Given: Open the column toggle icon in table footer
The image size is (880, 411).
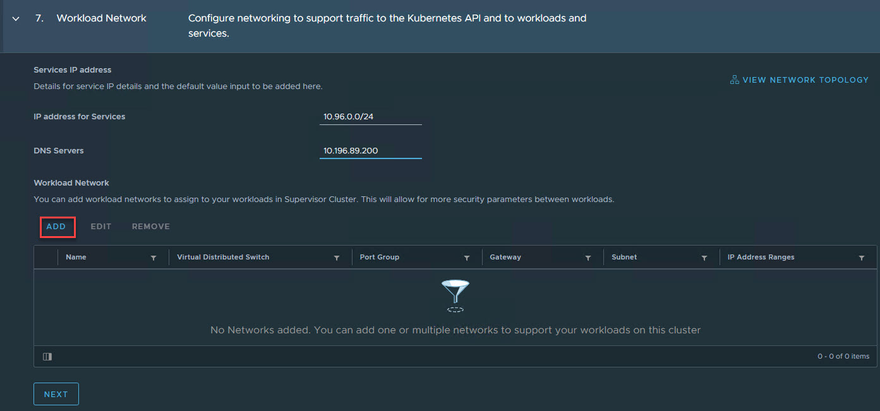Looking at the screenshot, I should point(47,357).
